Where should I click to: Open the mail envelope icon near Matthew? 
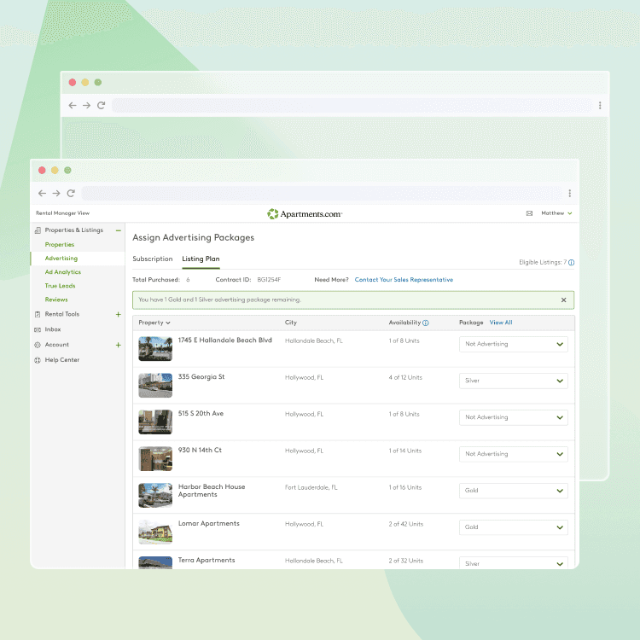pyautogui.click(x=529, y=213)
